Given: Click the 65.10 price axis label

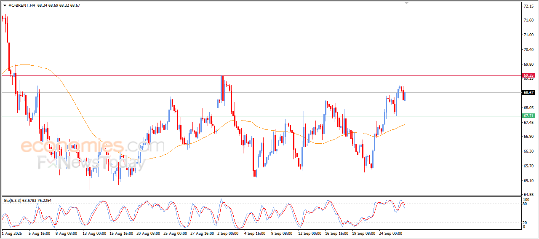Looking at the screenshot, I should 529,181.
